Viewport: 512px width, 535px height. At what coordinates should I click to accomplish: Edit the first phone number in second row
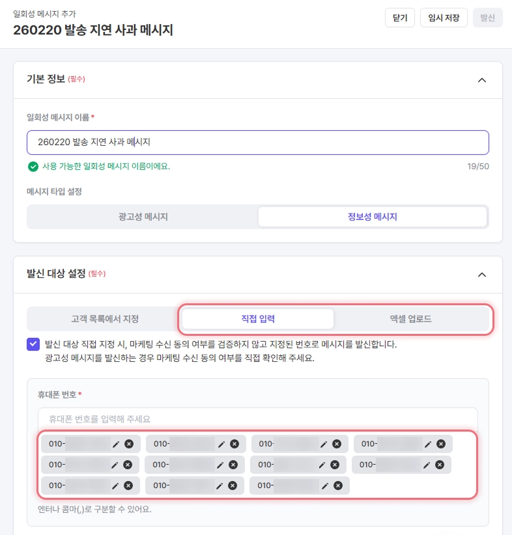[x=115, y=465]
